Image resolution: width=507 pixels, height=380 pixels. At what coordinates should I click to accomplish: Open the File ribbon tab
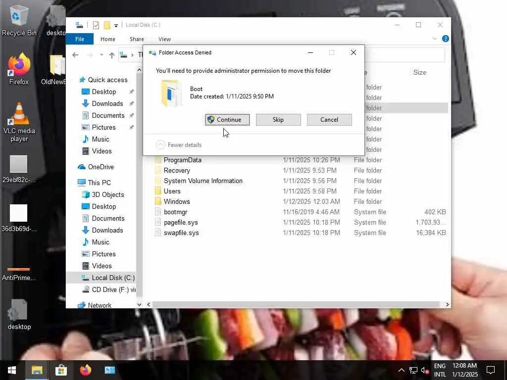tap(80, 39)
